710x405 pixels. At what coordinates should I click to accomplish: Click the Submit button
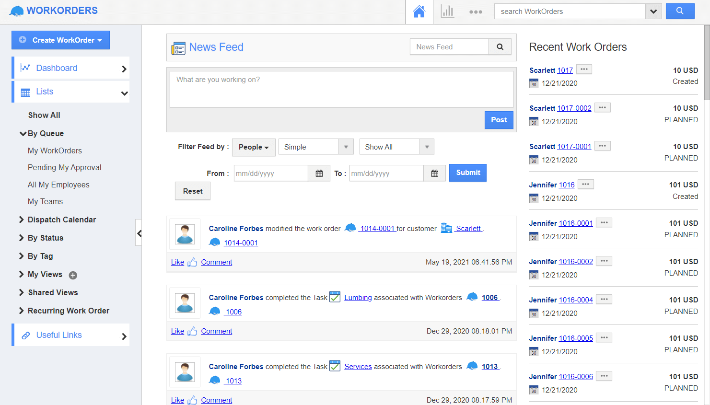pos(467,173)
